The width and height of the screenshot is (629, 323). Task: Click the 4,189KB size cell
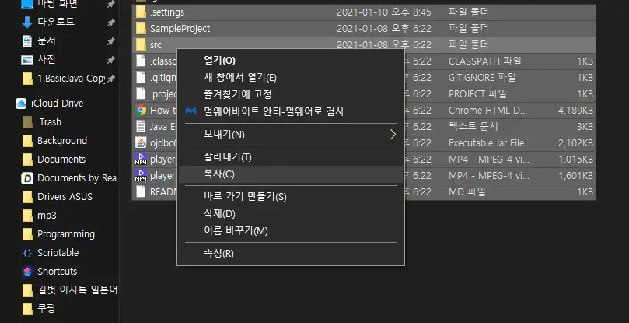coord(575,110)
